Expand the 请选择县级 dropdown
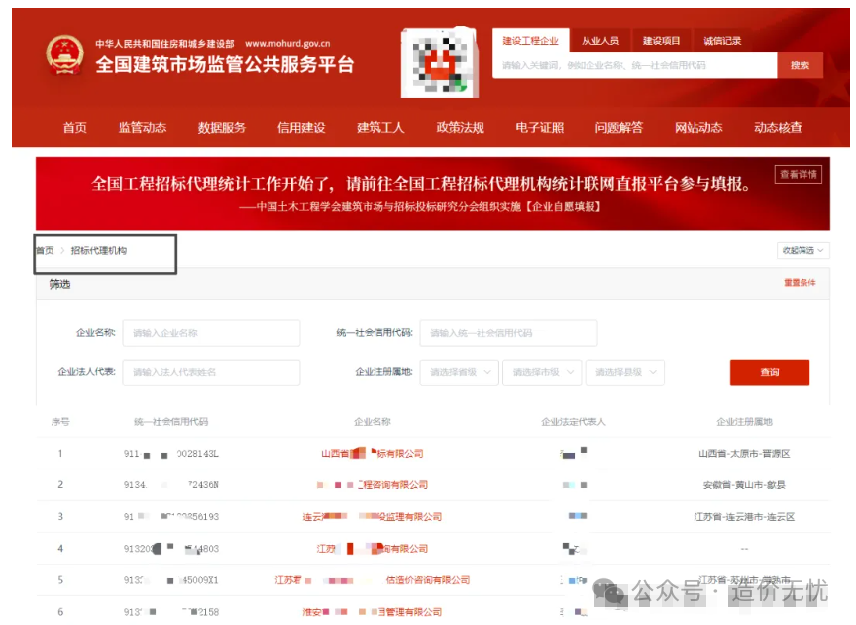This screenshot has width=856, height=625. click(x=624, y=372)
